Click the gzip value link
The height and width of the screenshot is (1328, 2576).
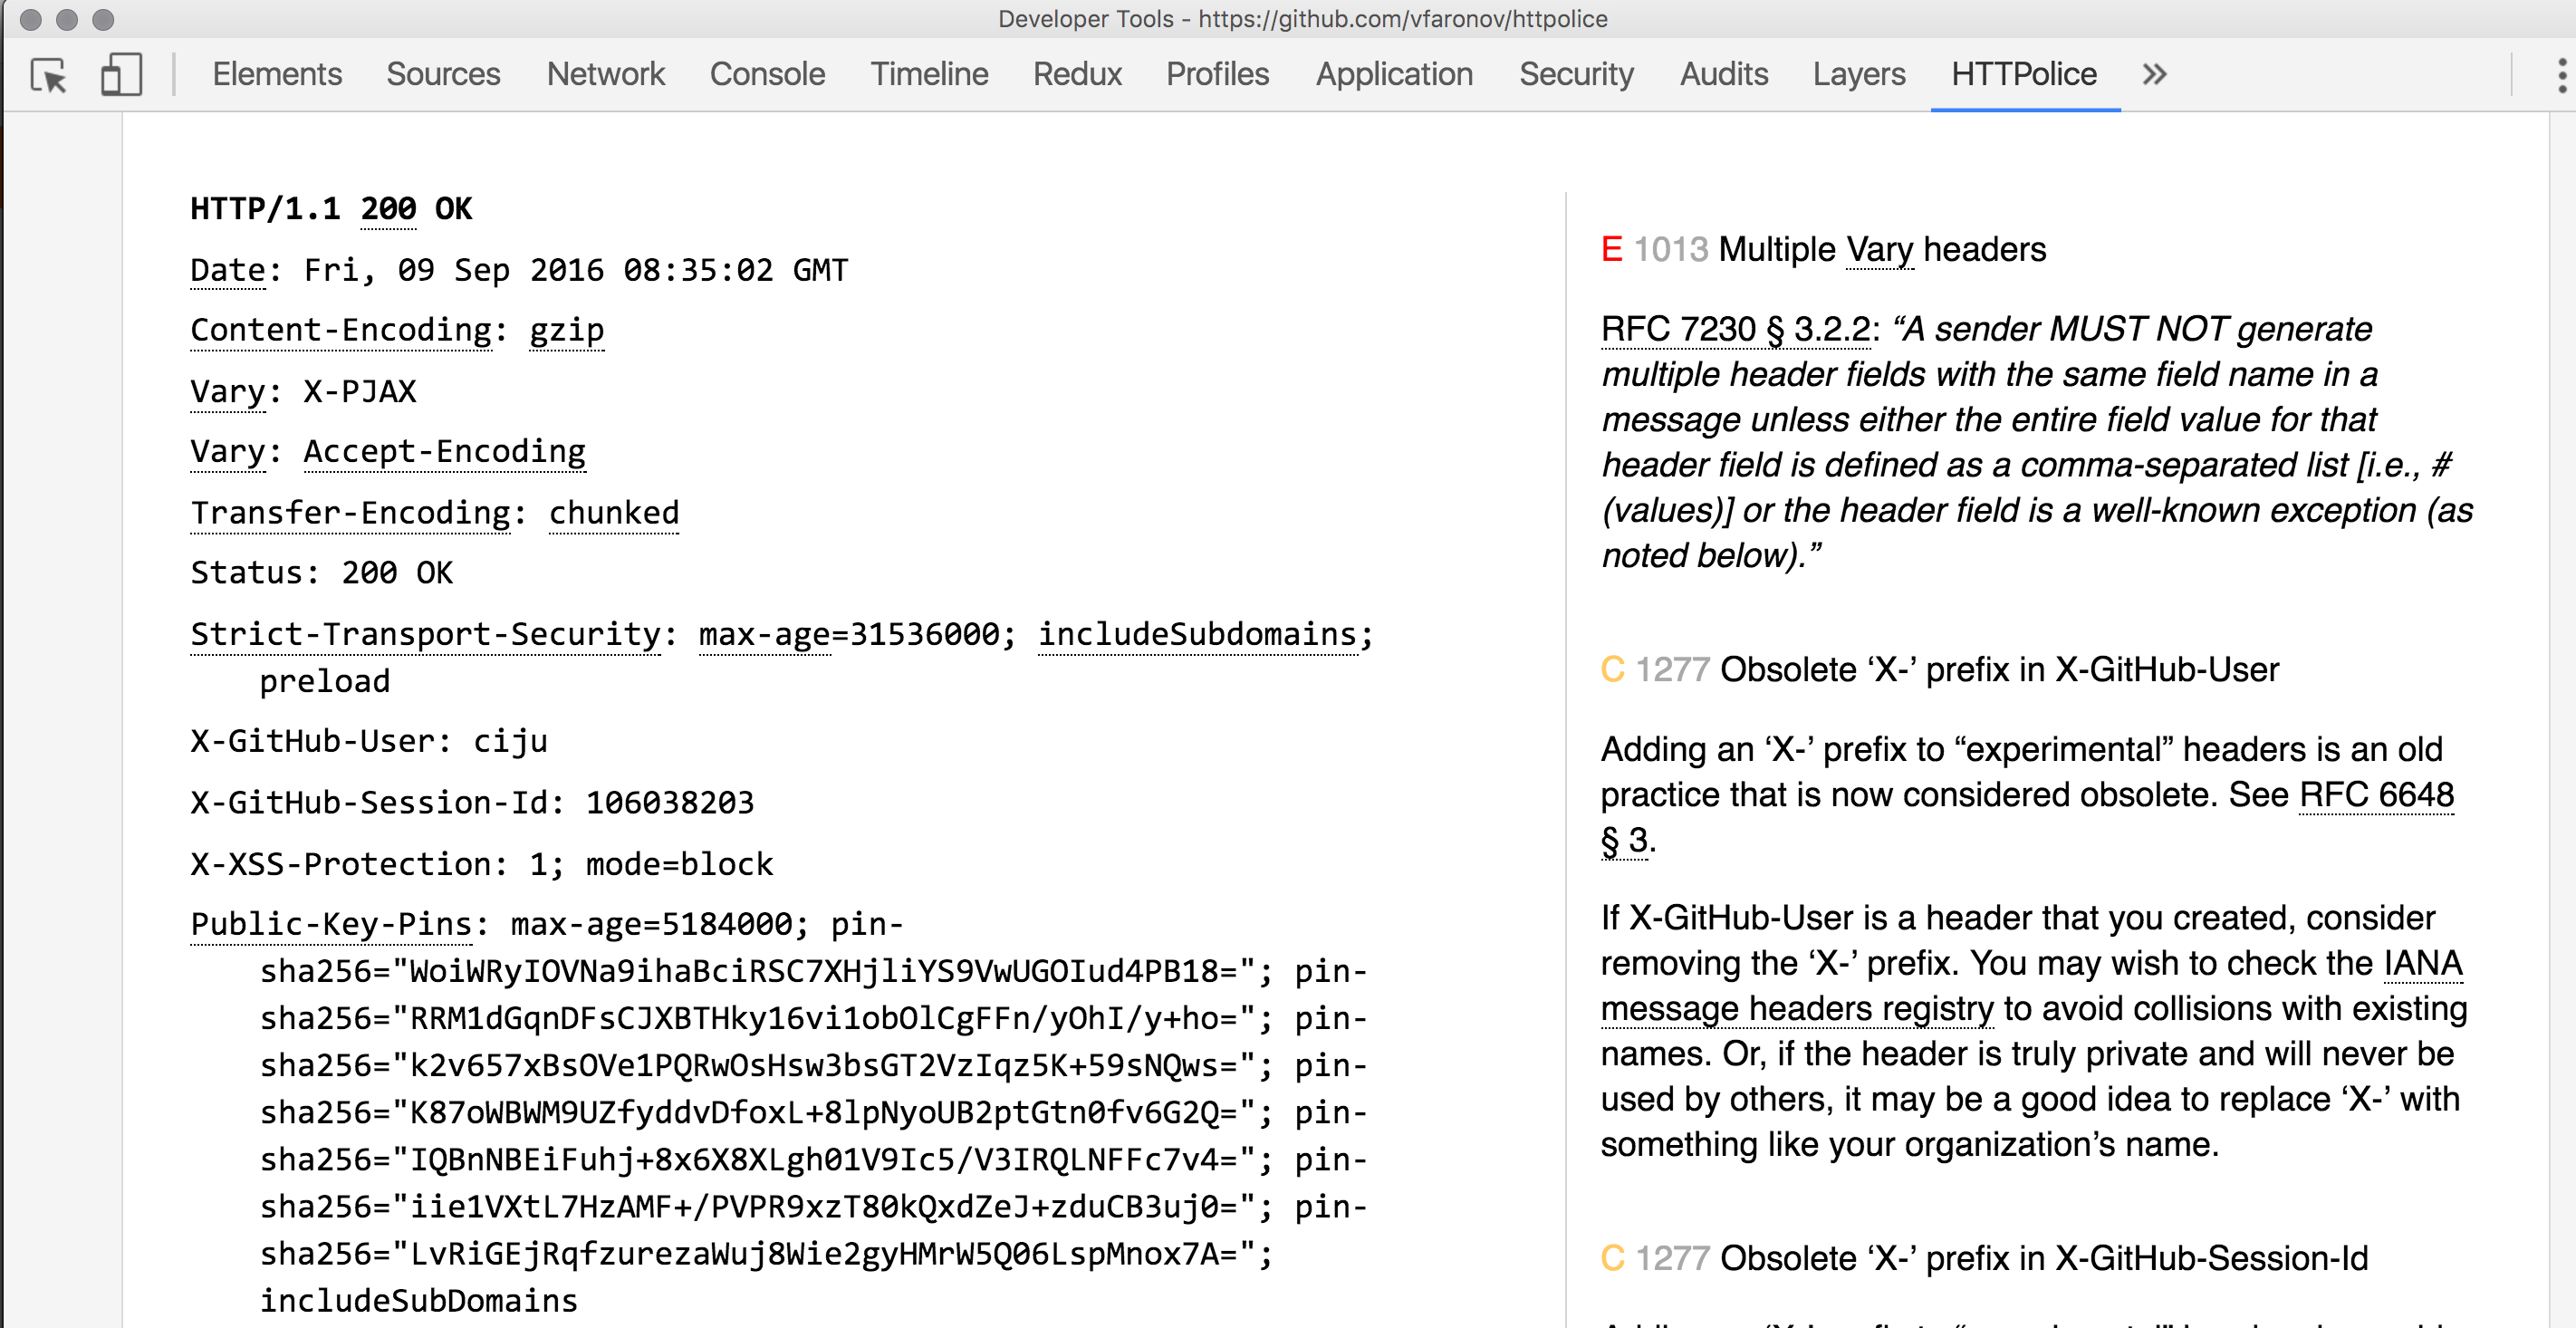566,331
